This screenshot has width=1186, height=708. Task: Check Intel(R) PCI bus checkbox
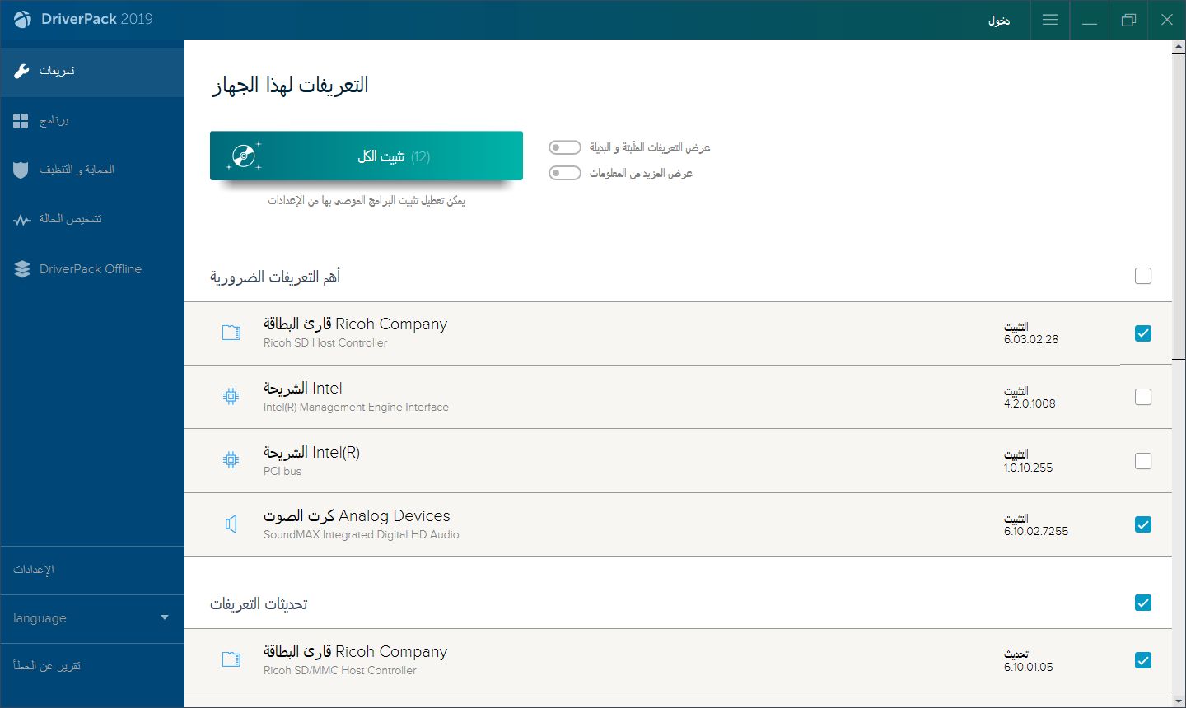(x=1143, y=461)
